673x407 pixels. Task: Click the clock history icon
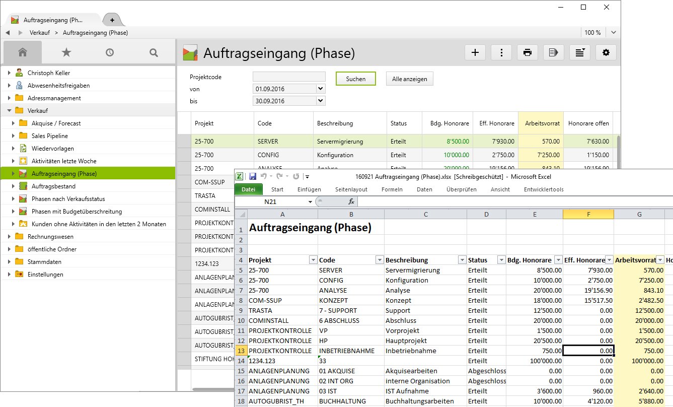tap(110, 52)
